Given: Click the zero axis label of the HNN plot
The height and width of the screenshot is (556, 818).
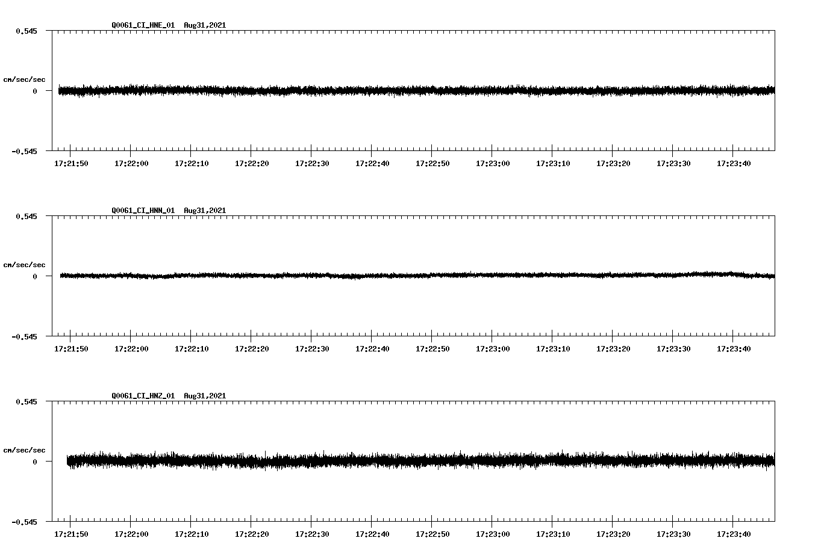Looking at the screenshot, I should coord(35,276).
